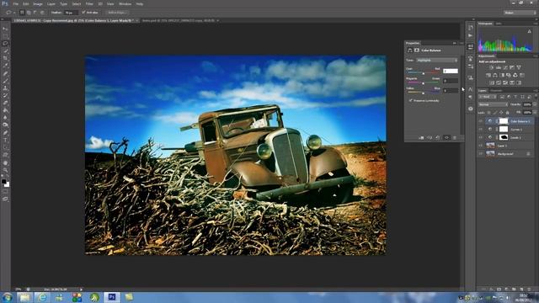Select the Zoom tool

5,170
